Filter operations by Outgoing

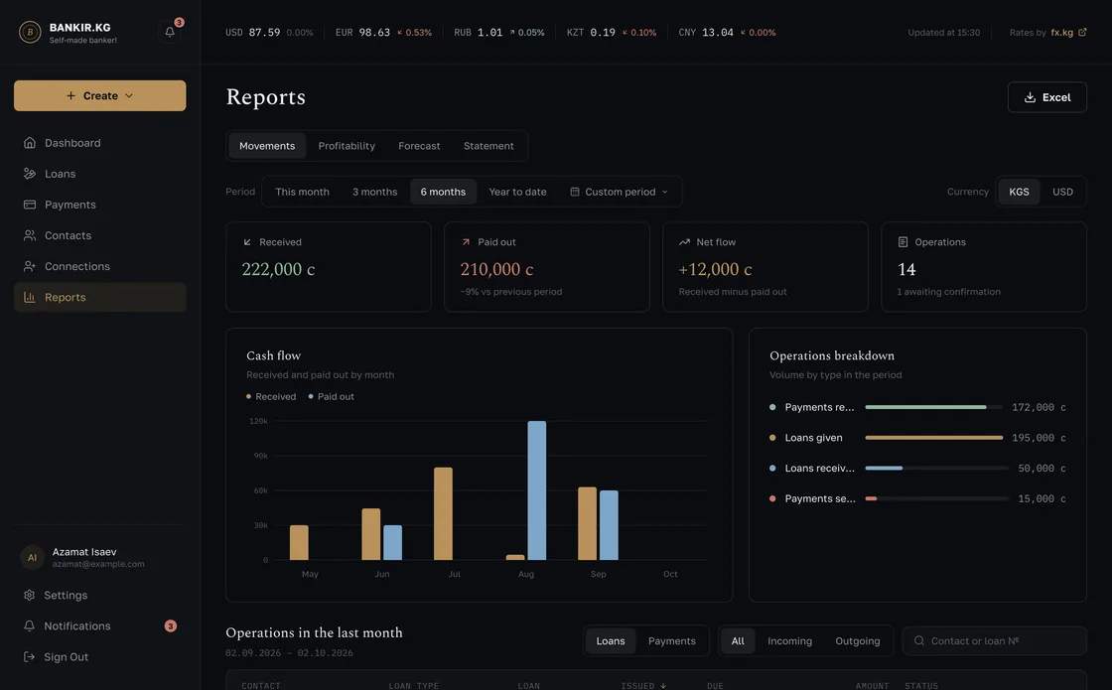coord(858,641)
